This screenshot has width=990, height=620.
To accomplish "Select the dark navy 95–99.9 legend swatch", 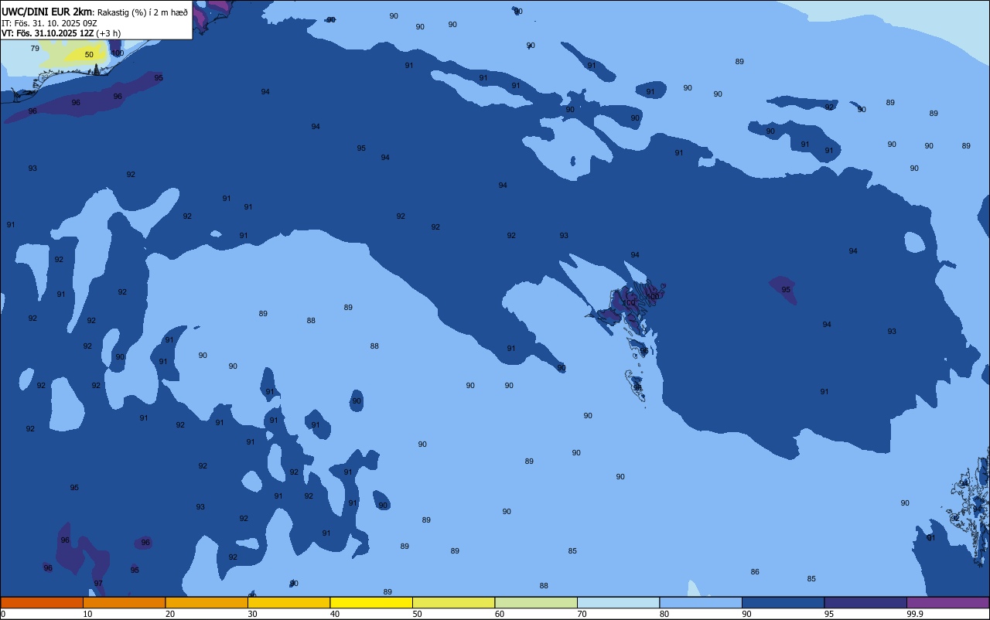I will (x=865, y=602).
